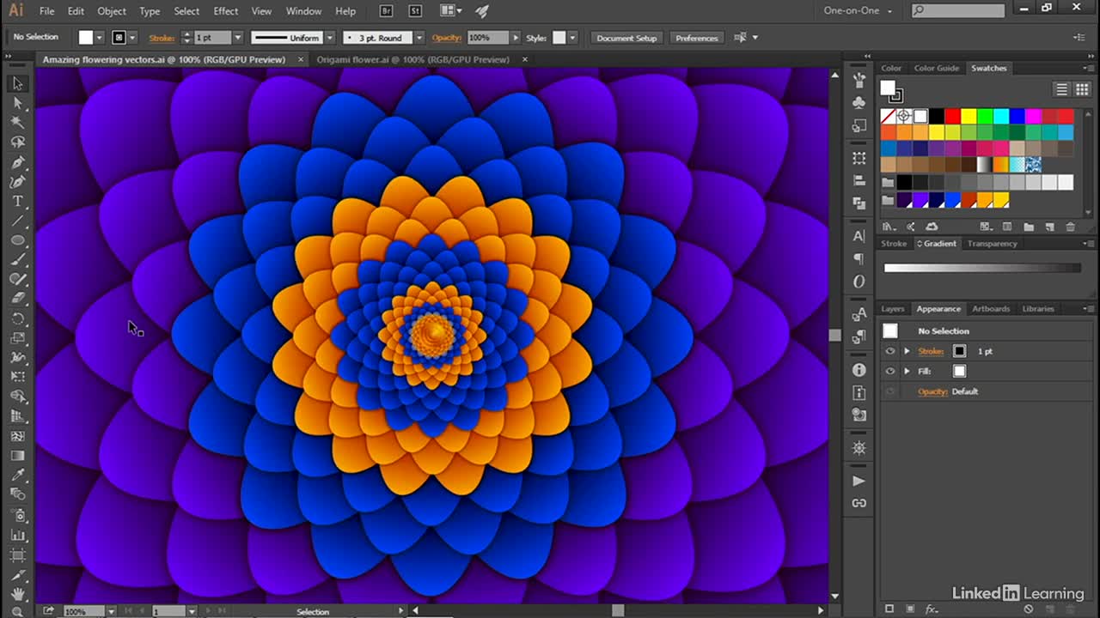The image size is (1100, 618).
Task: Click the orange Stroke link in control bar
Action: click(x=162, y=38)
